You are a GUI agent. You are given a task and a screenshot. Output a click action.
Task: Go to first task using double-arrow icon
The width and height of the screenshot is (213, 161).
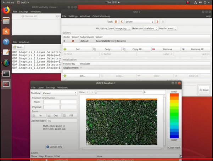tap(116, 22)
